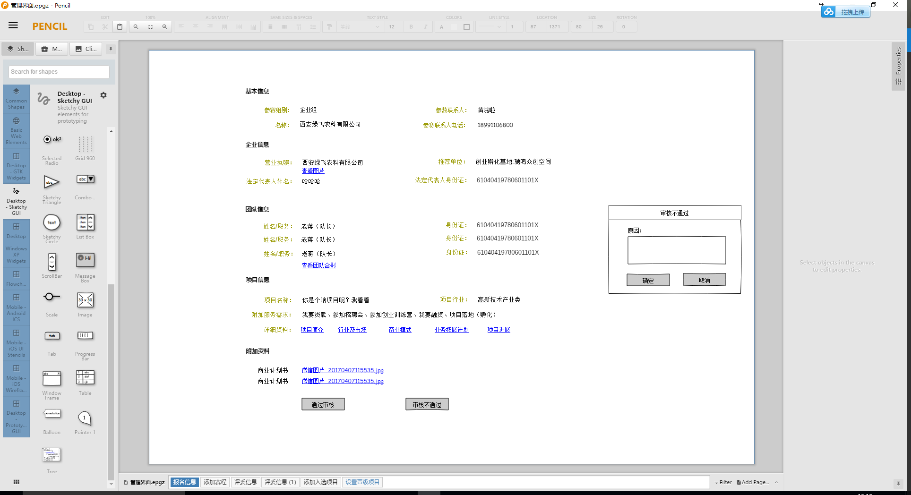This screenshot has height=495, width=911.
Task: Click the zoom in magnifier icon
Action: pyautogui.click(x=164, y=27)
